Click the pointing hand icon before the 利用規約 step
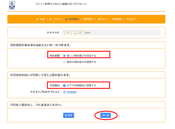Image resolution: width=175 pixels, height=129 pixels. (x=66, y=19)
